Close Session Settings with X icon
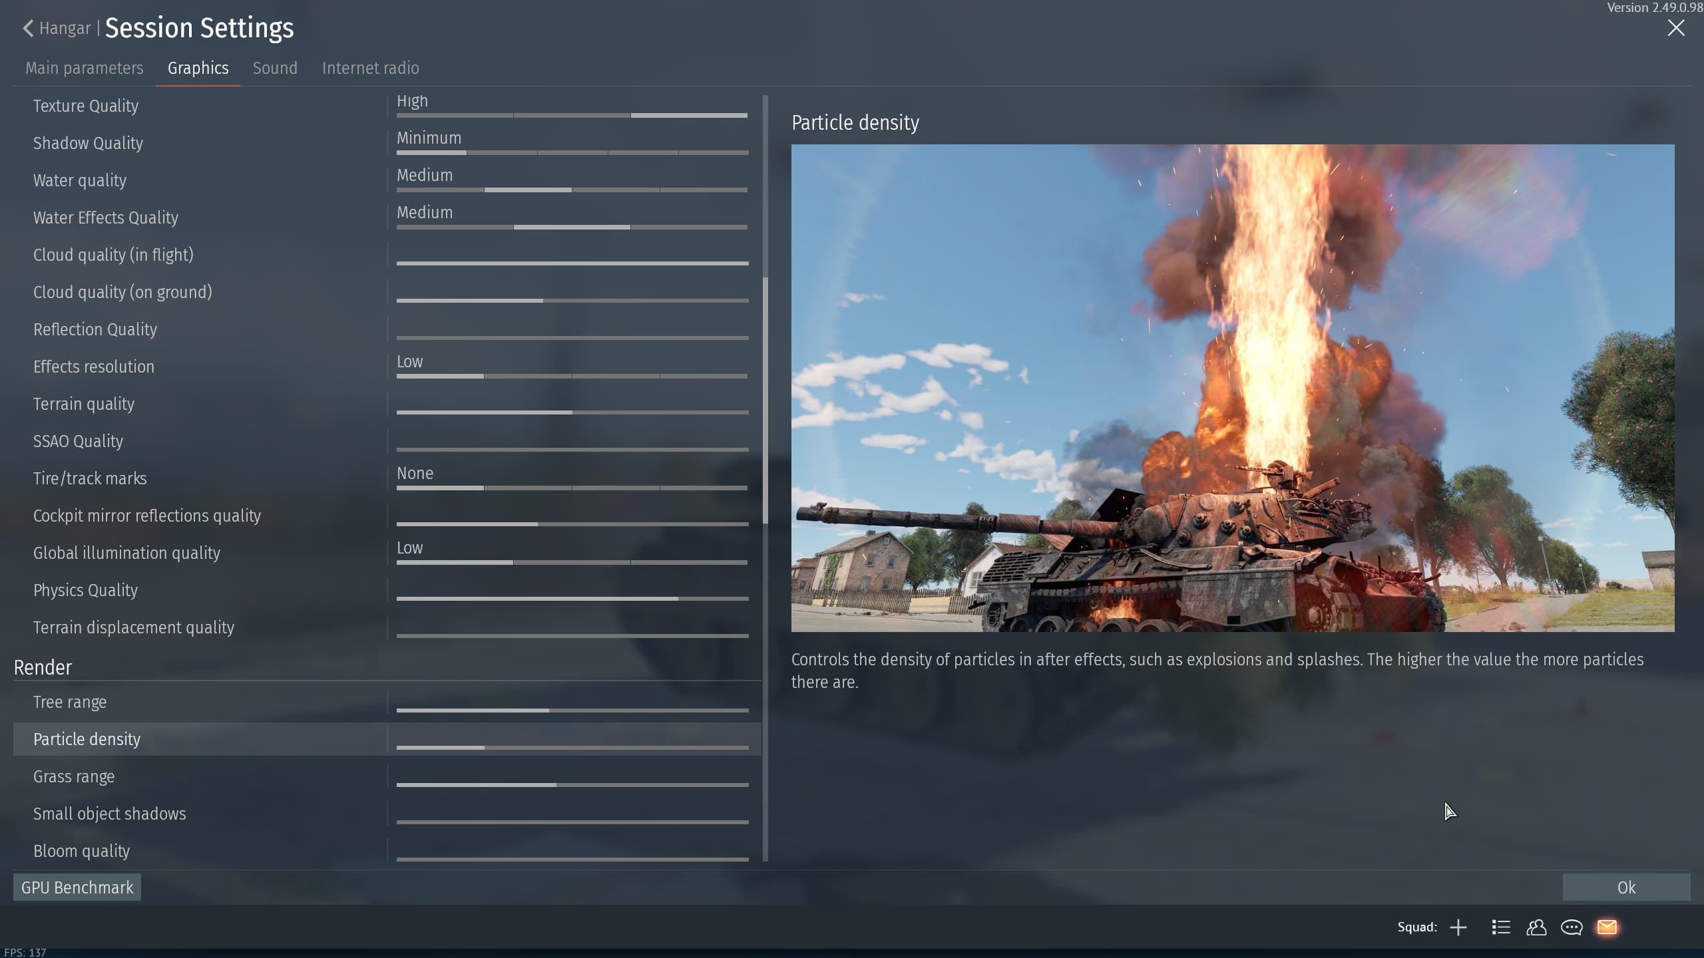The image size is (1704, 958). (1675, 28)
